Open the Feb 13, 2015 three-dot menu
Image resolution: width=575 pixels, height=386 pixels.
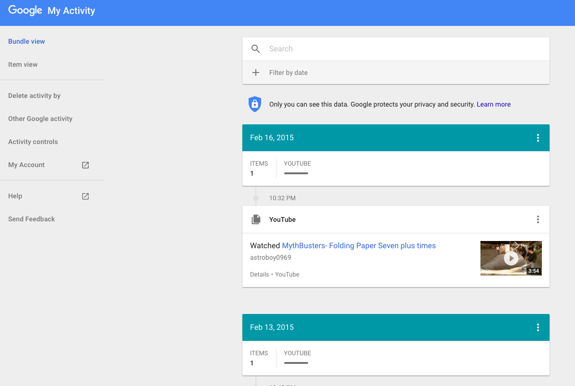538,327
